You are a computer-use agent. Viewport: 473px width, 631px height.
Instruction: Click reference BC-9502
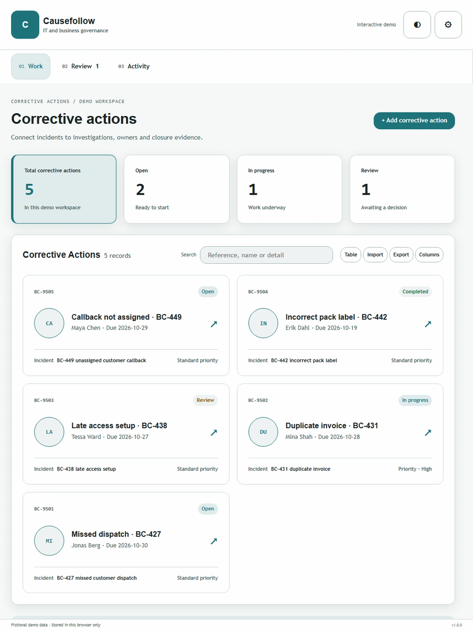point(258,400)
